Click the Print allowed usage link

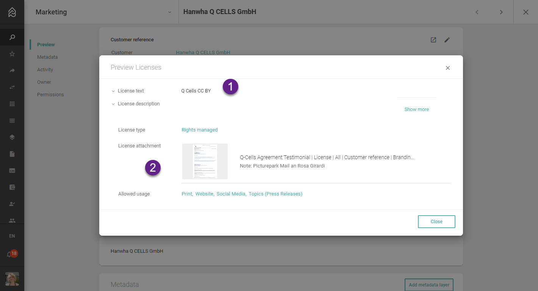tap(187, 194)
